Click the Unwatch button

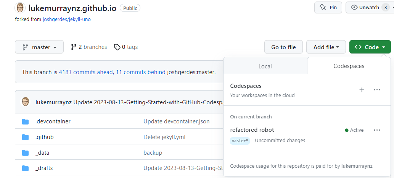[365, 7]
